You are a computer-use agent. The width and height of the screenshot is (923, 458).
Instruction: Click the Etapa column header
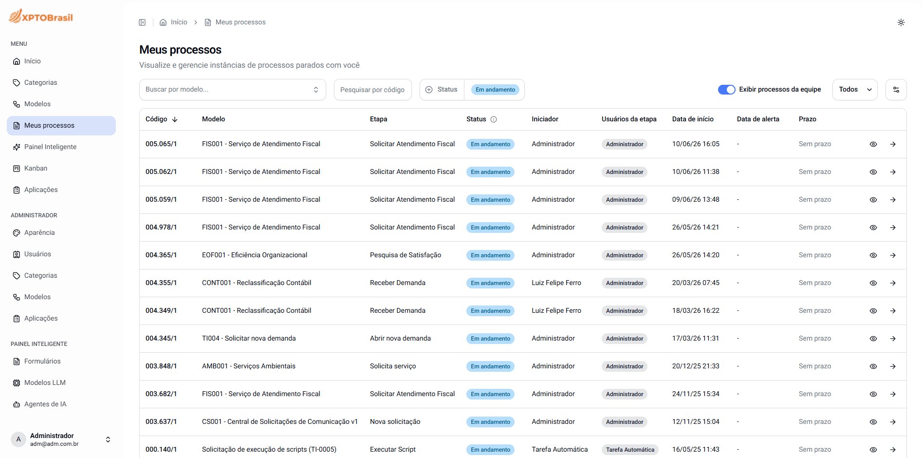pyautogui.click(x=378, y=119)
